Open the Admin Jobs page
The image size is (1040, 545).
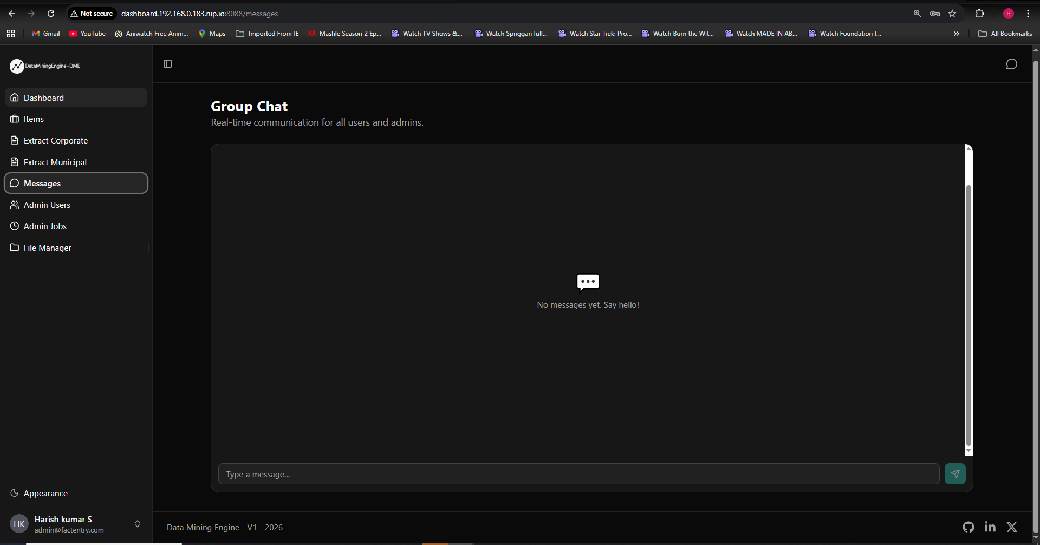click(x=76, y=226)
